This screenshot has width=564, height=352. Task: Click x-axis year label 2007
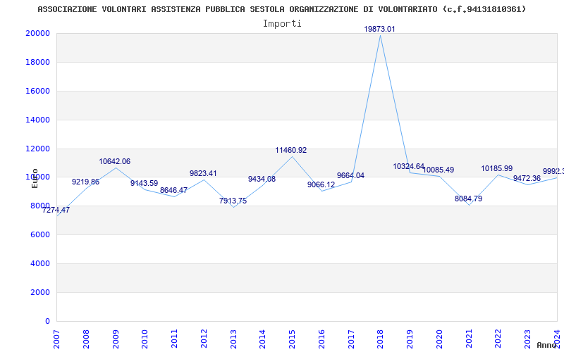pyautogui.click(x=56, y=339)
